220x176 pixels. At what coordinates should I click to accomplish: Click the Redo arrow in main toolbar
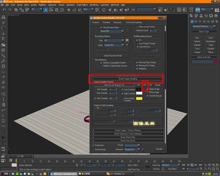pyautogui.click(x=10, y=10)
